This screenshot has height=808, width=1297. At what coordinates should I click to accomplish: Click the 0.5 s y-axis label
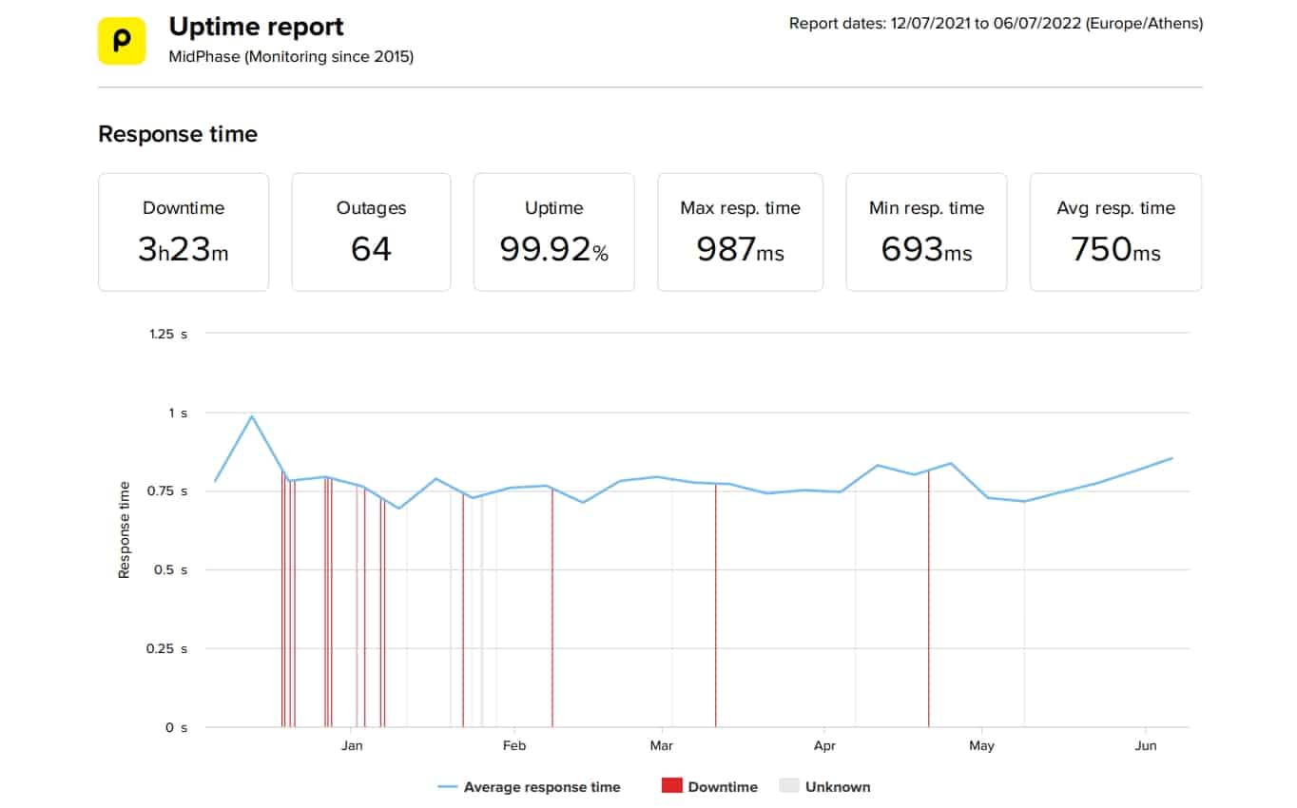pos(171,570)
